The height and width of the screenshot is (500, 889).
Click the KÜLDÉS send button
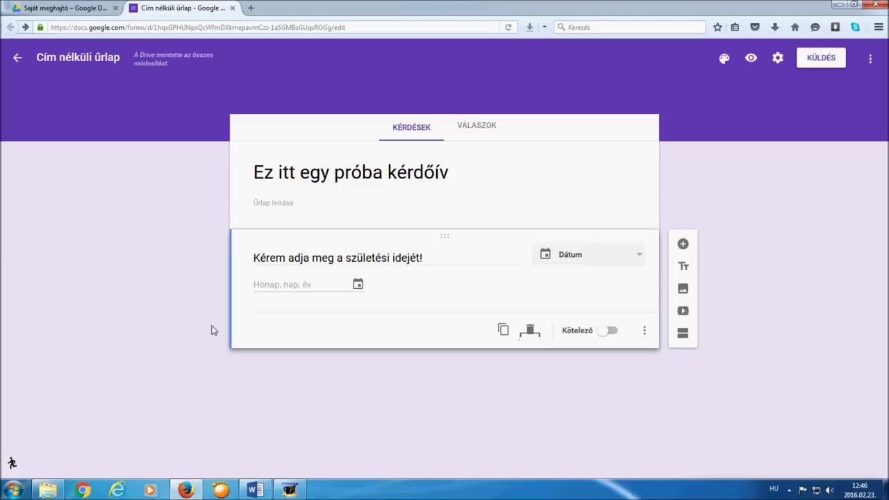point(821,58)
